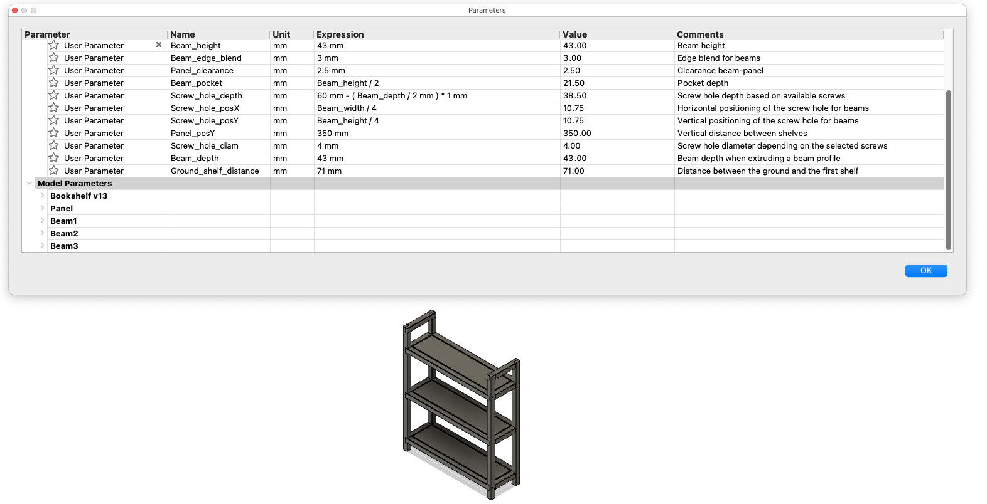Image resolution: width=987 pixels, height=504 pixels.
Task: Close the Parameters dialog window
Action: (x=14, y=10)
